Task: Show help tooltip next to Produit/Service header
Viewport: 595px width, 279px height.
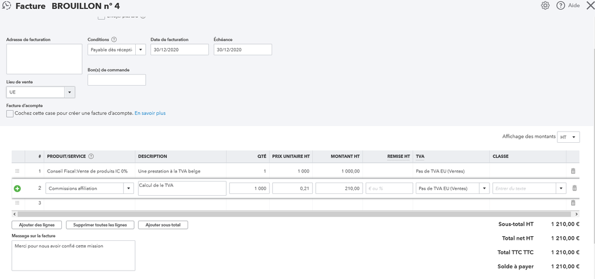Action: point(91,156)
